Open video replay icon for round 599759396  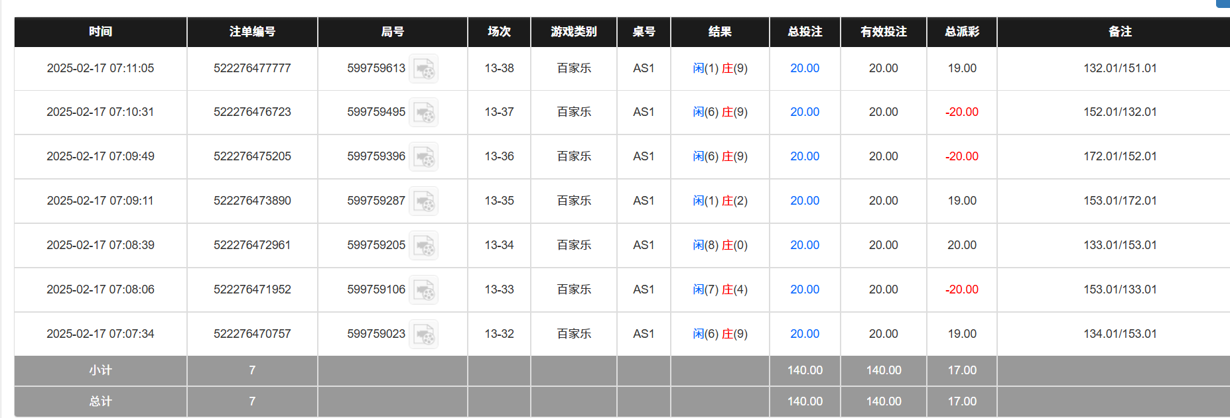pos(423,157)
